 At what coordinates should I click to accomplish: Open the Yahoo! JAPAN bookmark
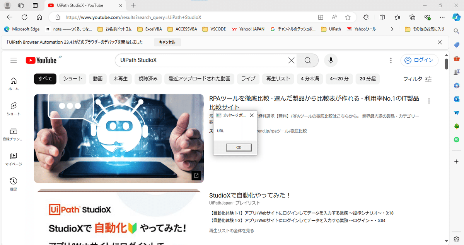pyautogui.click(x=248, y=29)
